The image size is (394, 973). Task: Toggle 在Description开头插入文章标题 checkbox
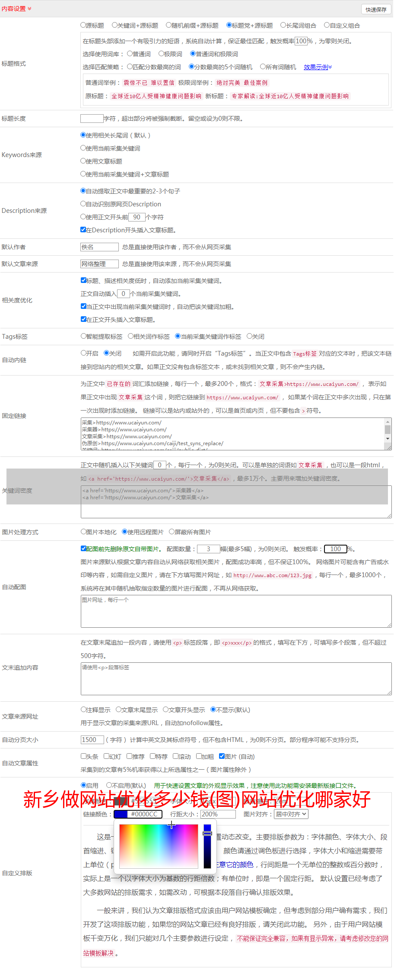[83, 230]
